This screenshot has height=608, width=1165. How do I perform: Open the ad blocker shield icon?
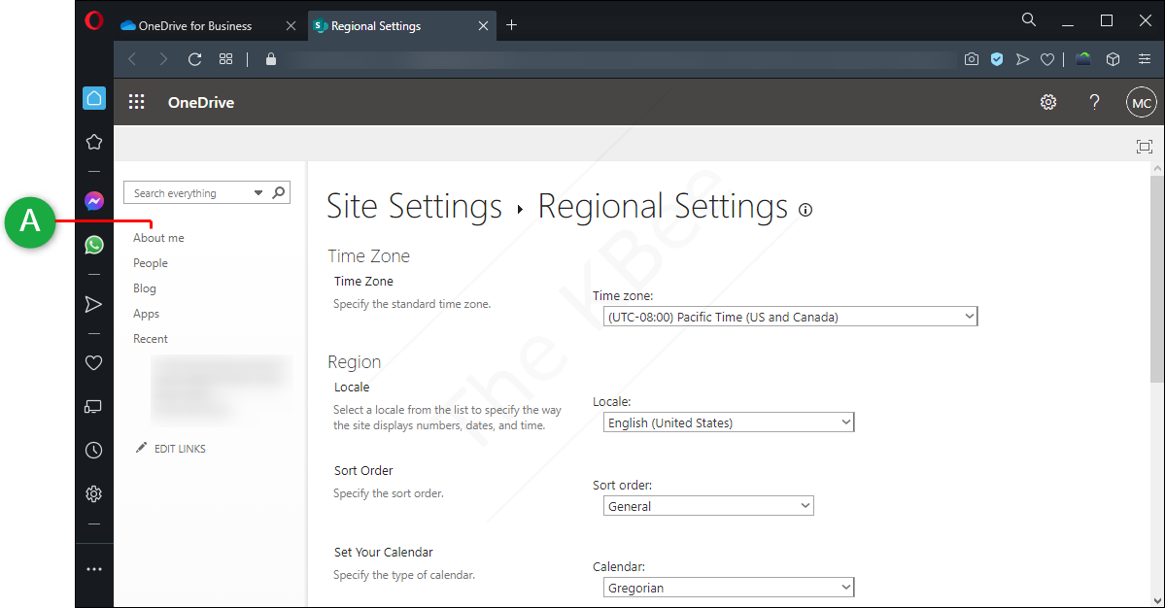[997, 59]
